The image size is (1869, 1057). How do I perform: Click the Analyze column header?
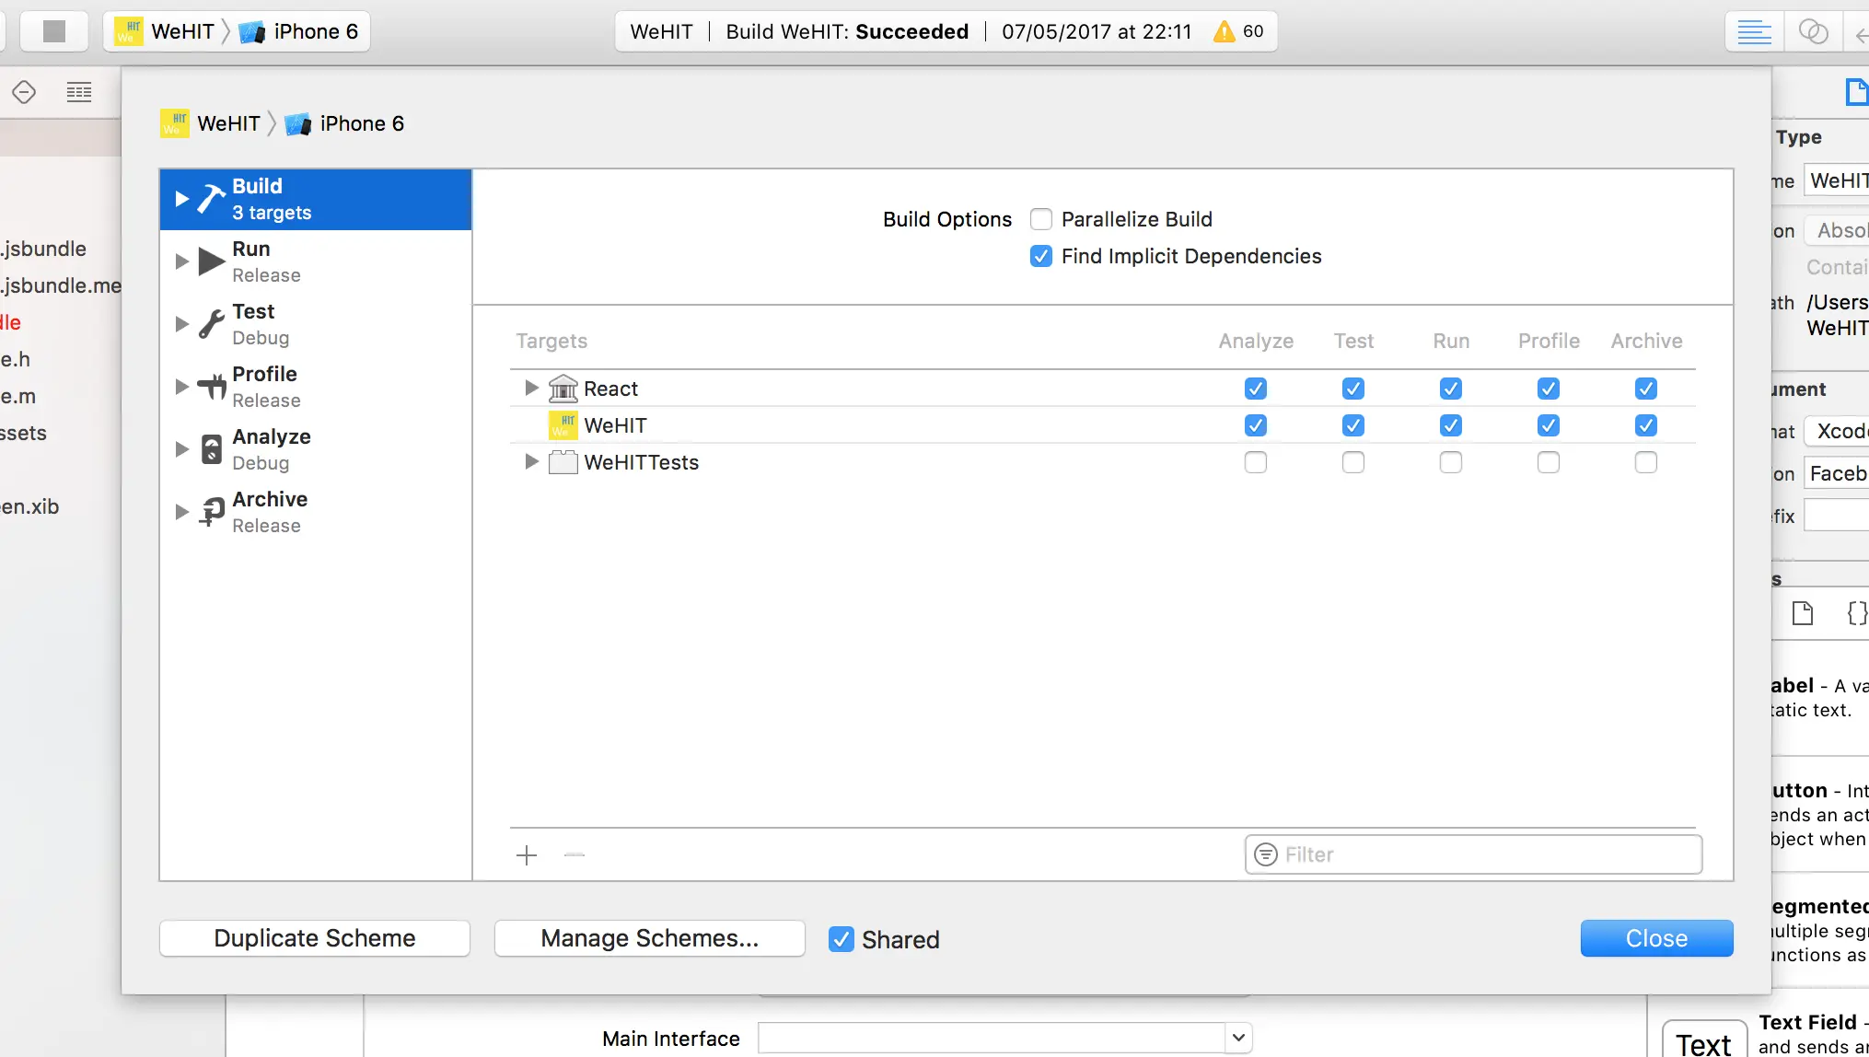pos(1256,341)
